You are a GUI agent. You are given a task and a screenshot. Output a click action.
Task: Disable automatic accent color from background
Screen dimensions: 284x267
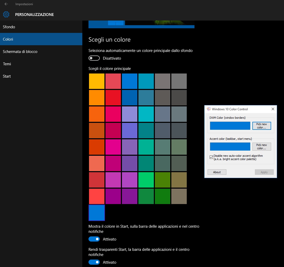point(94,58)
